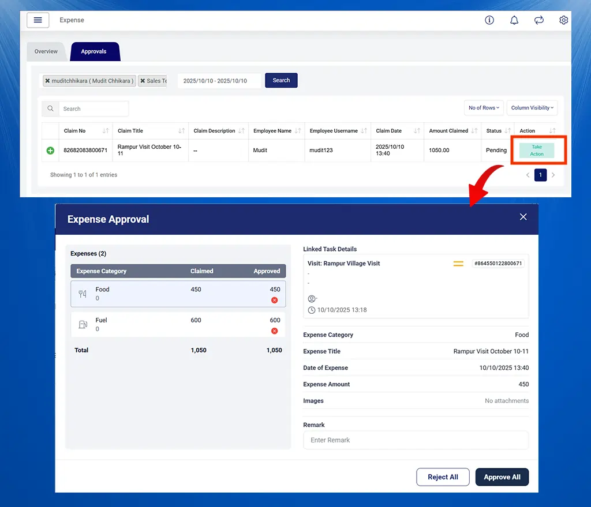The width and height of the screenshot is (591, 507).
Task: Click the info icon in the top bar
Action: click(489, 20)
